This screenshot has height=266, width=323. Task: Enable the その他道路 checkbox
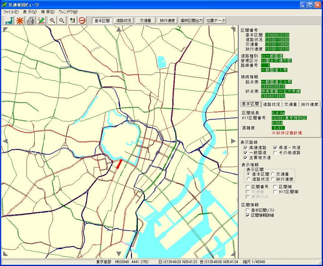click(x=275, y=153)
